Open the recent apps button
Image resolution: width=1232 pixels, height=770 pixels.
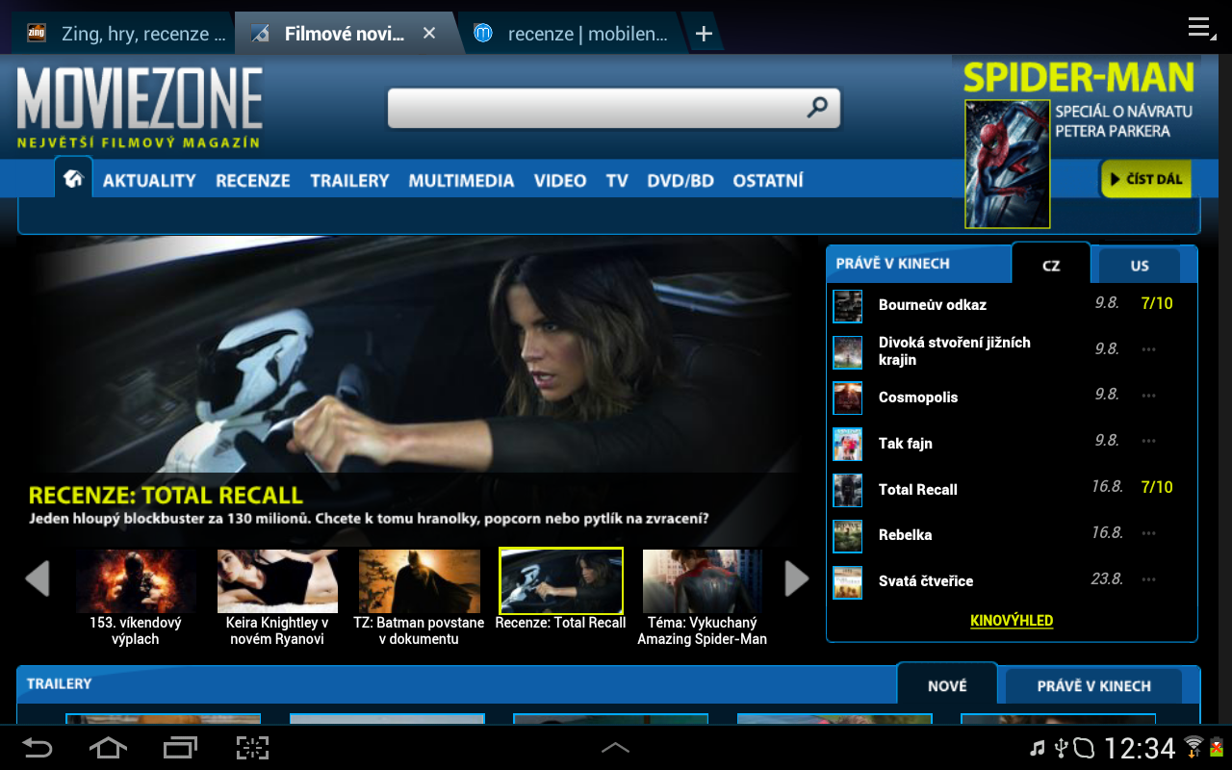[x=180, y=748]
